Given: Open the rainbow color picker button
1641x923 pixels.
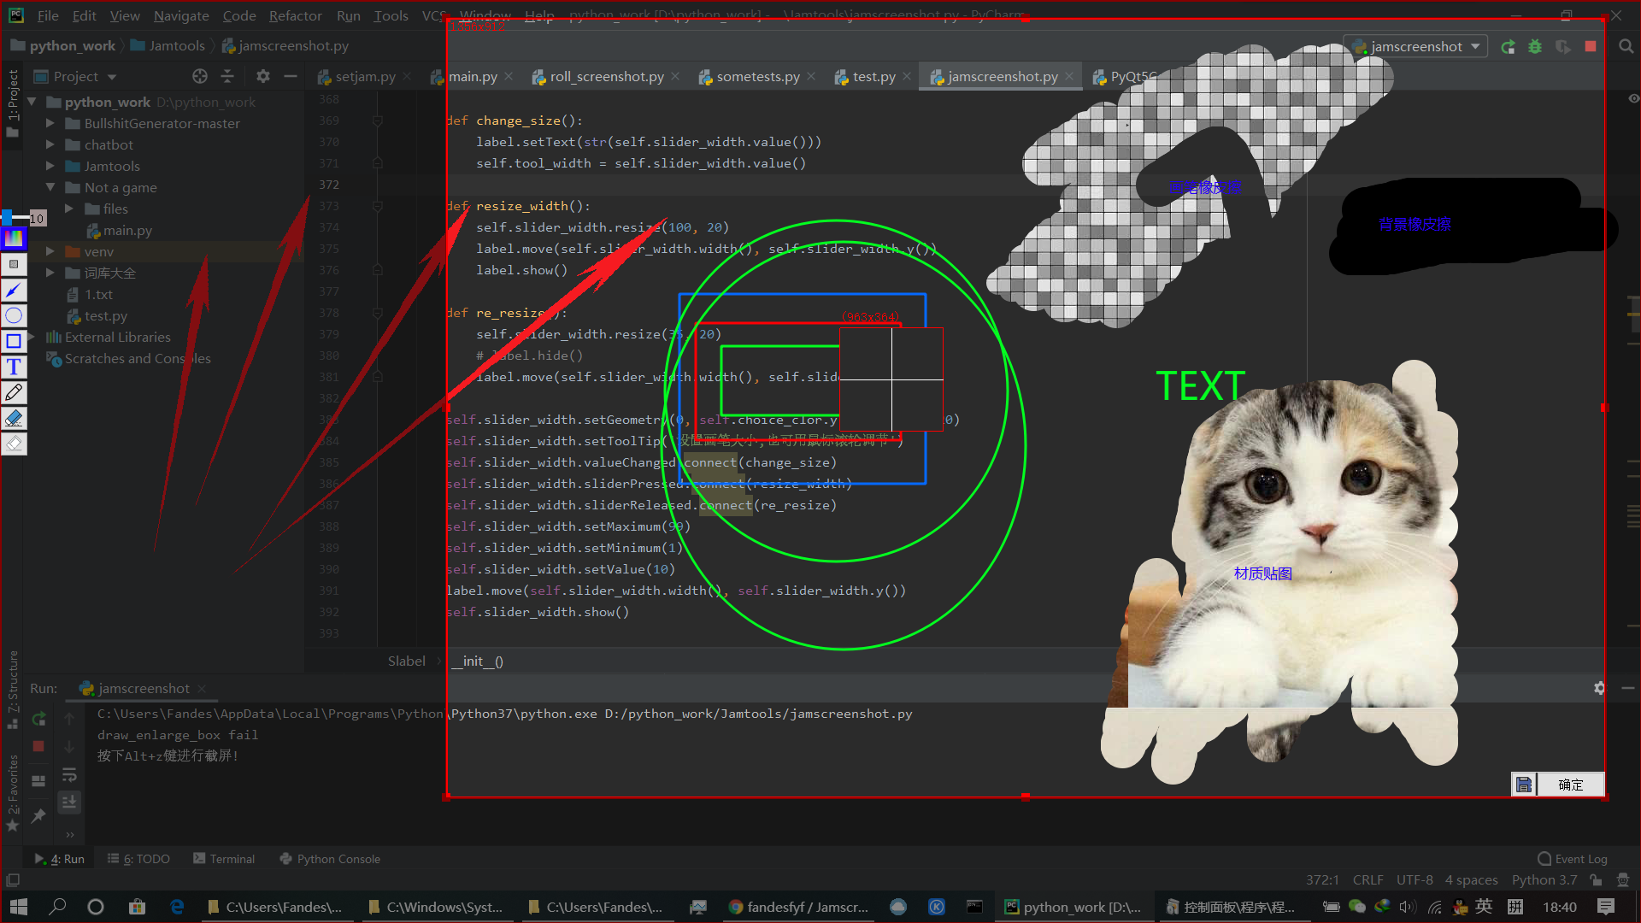Looking at the screenshot, I should tap(14, 238).
